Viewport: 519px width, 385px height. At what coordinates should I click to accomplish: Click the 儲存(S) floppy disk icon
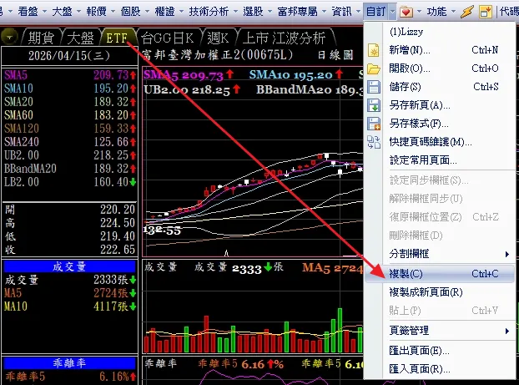click(374, 87)
